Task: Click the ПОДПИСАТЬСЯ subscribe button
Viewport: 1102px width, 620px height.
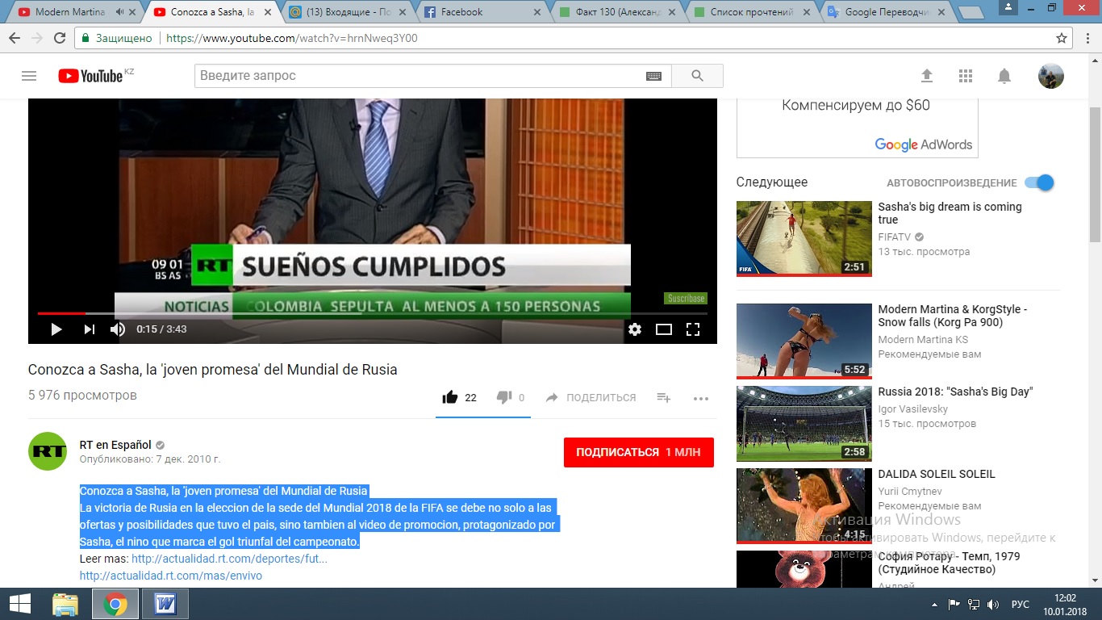Action: [639, 452]
